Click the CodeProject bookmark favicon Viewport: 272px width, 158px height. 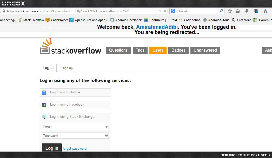48,20
